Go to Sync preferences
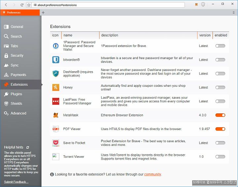The height and width of the screenshot is (187, 238). click(x=20, y=65)
